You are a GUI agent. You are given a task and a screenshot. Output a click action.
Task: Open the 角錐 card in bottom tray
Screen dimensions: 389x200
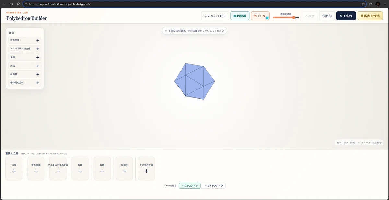(x=80, y=168)
